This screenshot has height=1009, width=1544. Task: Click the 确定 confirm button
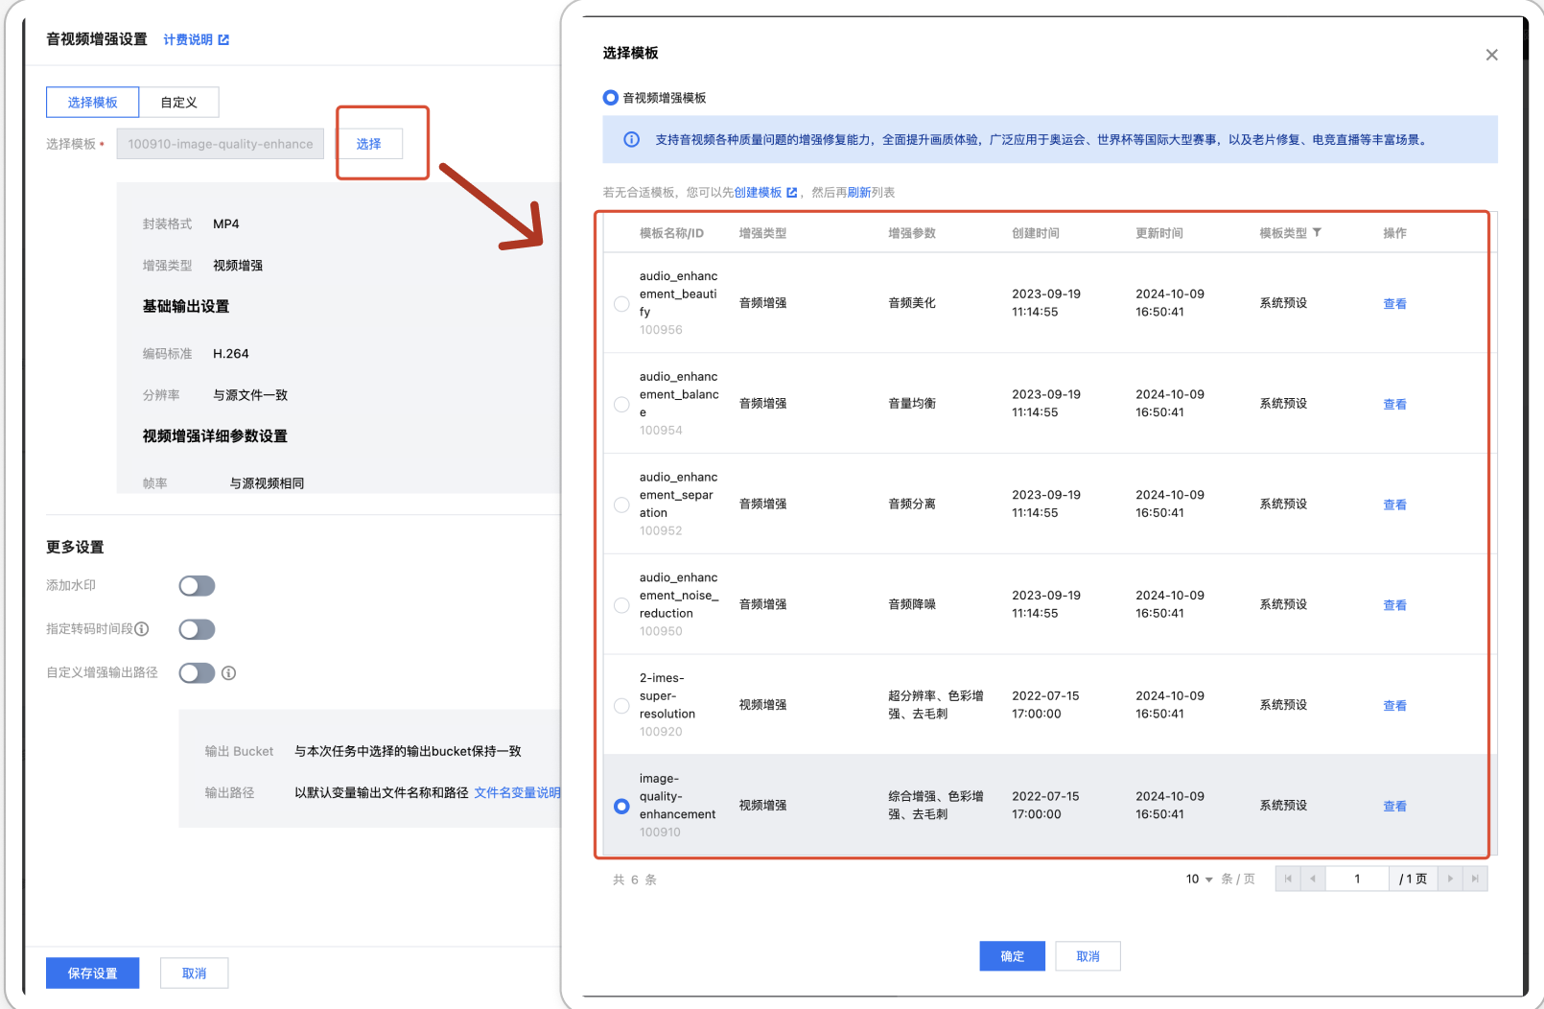tap(1013, 956)
